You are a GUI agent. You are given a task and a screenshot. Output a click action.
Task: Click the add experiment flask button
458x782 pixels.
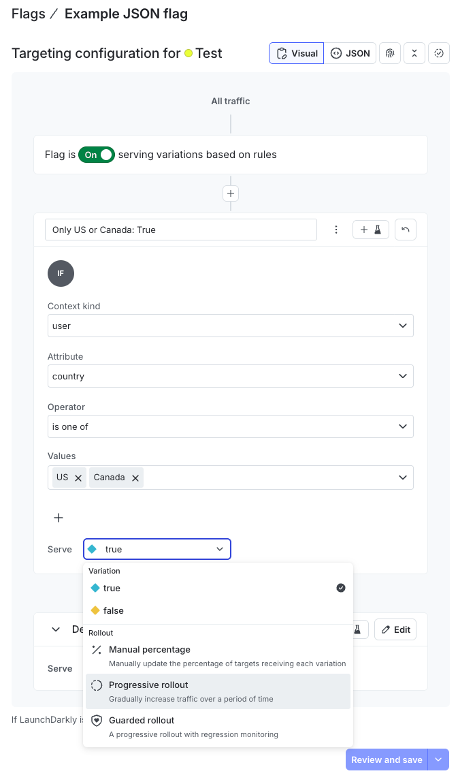[x=371, y=230]
